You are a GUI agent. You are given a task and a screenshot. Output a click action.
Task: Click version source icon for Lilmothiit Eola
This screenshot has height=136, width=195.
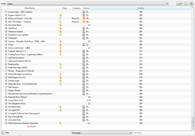[x=84, y=120]
